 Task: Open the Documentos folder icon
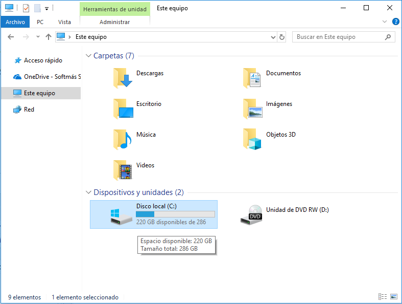tap(252, 78)
